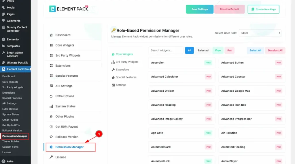Switch to Settings permission tab
Image resolution: width=295 pixels, height=164 pixels.
pos(119,85)
